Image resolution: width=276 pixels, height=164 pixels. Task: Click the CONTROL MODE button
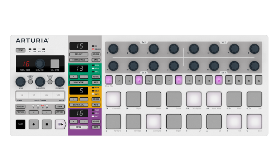pyautogui.click(x=79, y=60)
